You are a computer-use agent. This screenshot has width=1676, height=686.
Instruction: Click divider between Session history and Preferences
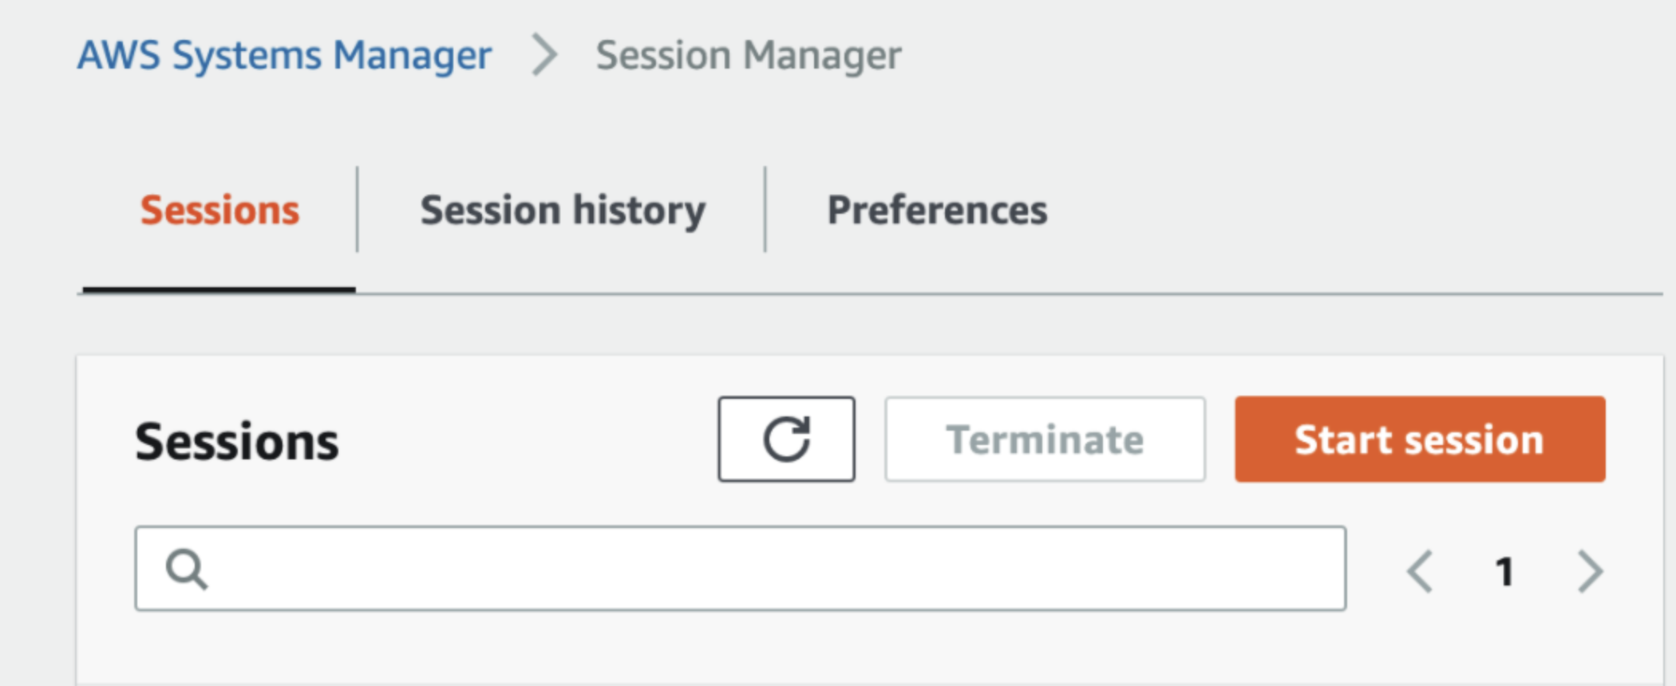tap(765, 210)
